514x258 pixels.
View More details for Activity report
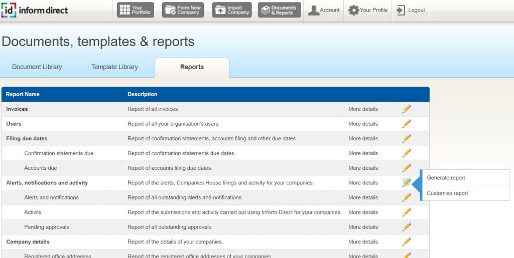pos(363,212)
